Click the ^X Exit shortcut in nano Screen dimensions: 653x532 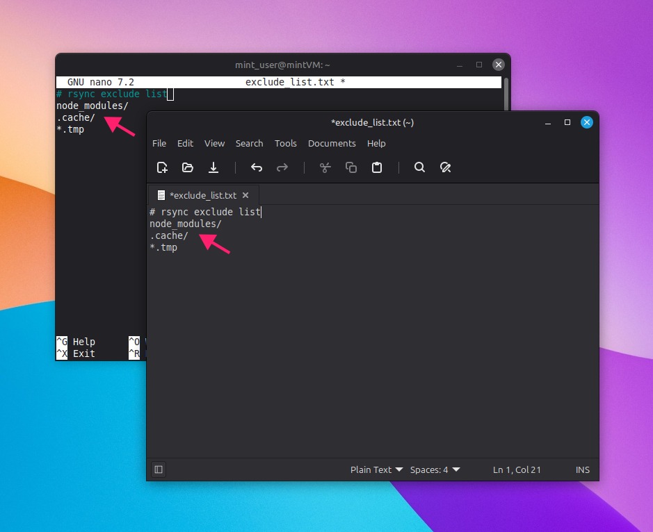76,354
